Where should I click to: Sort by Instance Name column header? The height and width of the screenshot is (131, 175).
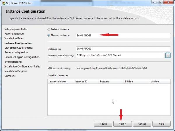pos(60,82)
